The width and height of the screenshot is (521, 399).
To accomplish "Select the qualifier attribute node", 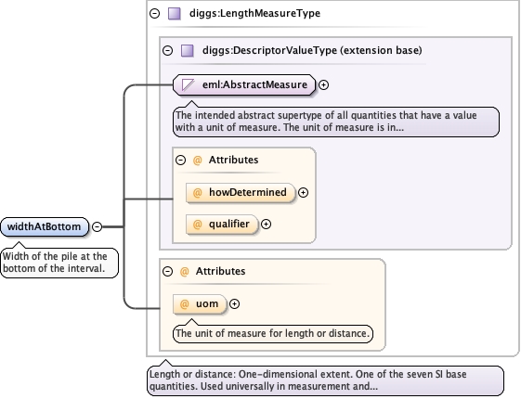I will (222, 225).
